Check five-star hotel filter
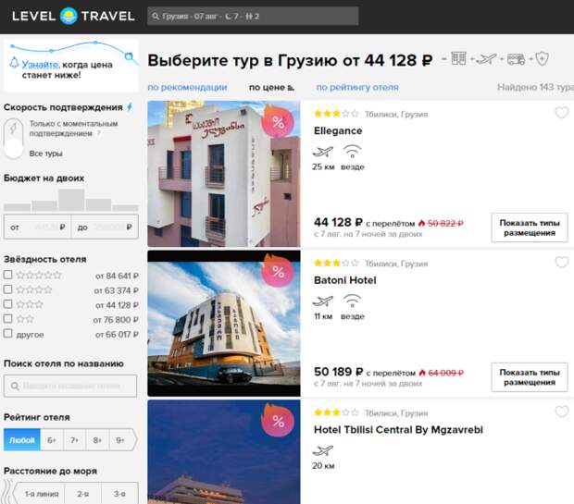 (7, 275)
